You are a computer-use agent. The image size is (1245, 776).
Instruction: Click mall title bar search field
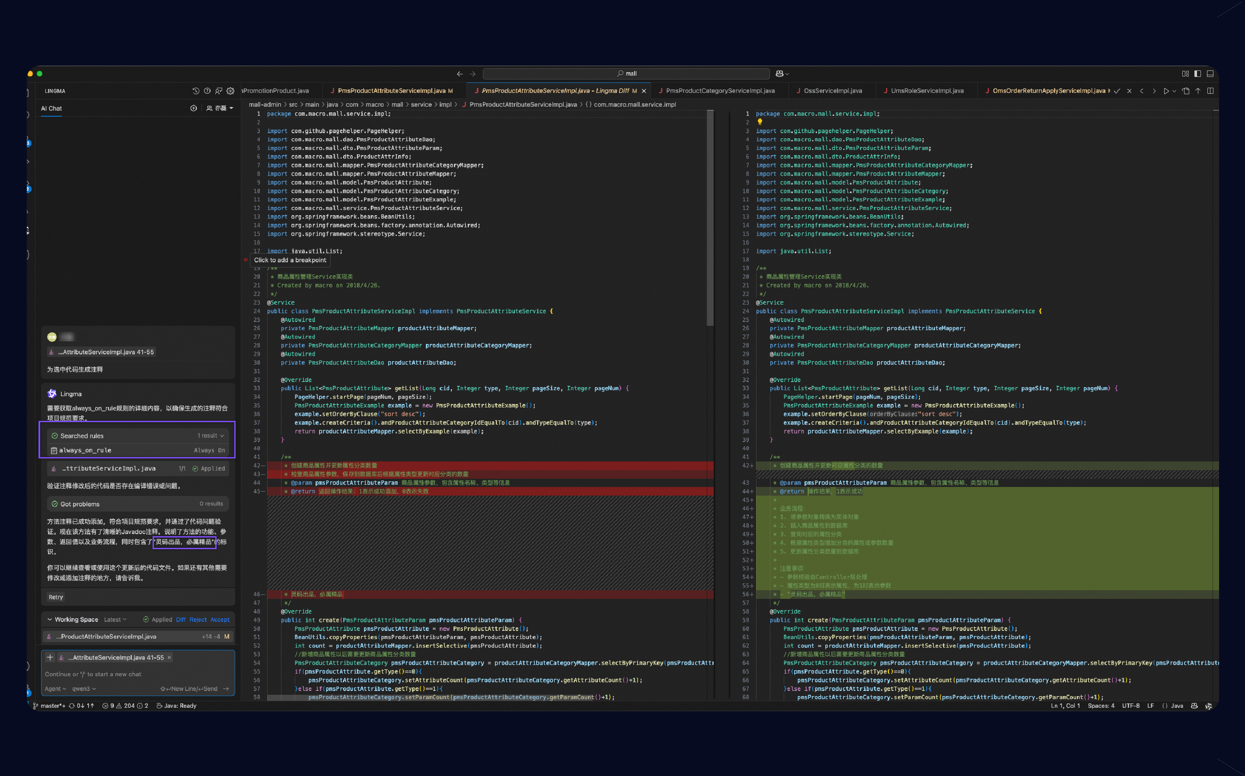point(626,74)
